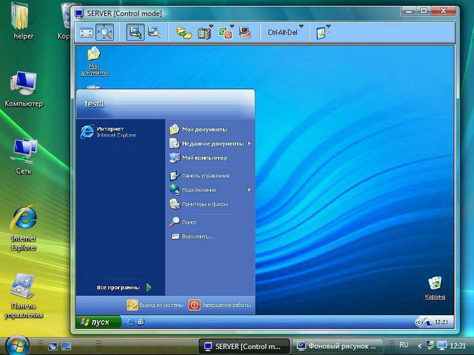Select Подключение in start menu

click(x=211, y=190)
